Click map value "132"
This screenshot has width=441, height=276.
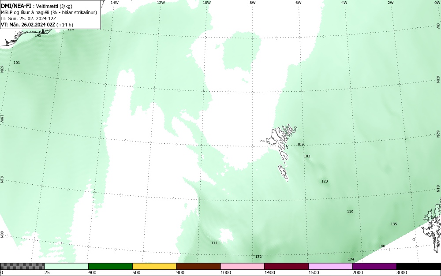click(x=258, y=257)
